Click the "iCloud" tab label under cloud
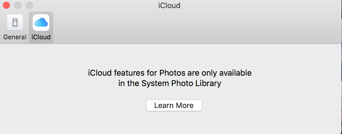The image size is (342, 134). coord(41,37)
